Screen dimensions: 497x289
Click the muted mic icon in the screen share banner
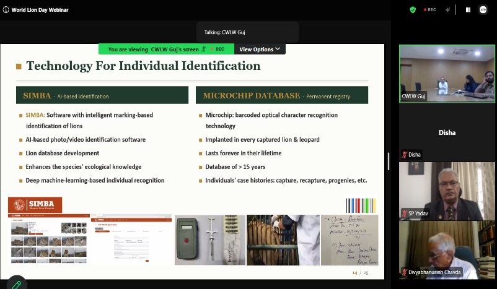tap(204, 50)
